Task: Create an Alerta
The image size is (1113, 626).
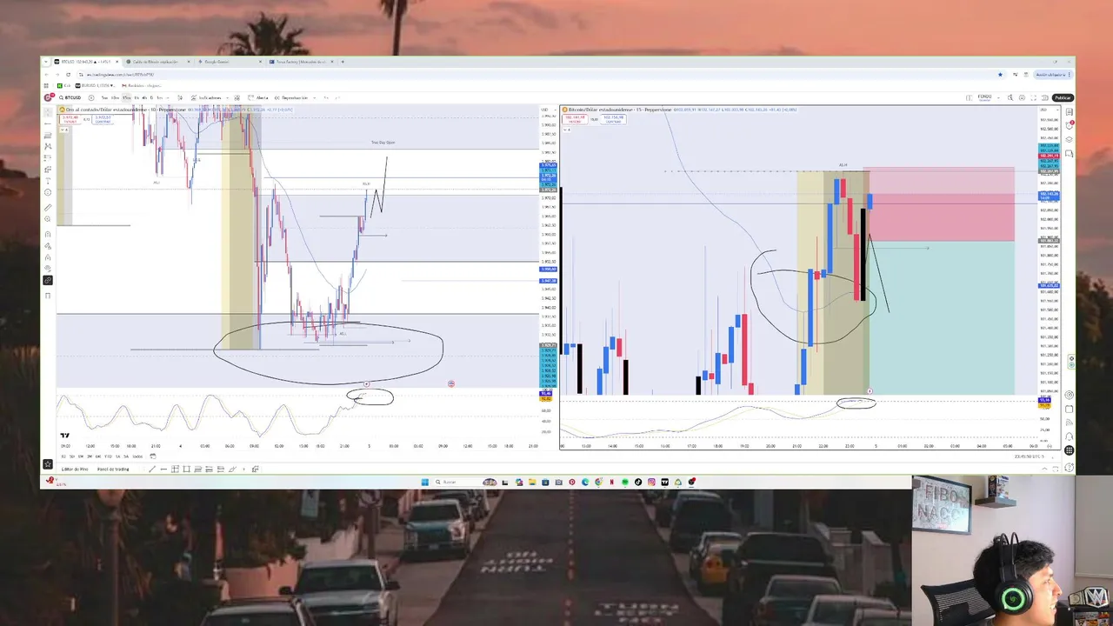Action: (x=257, y=97)
